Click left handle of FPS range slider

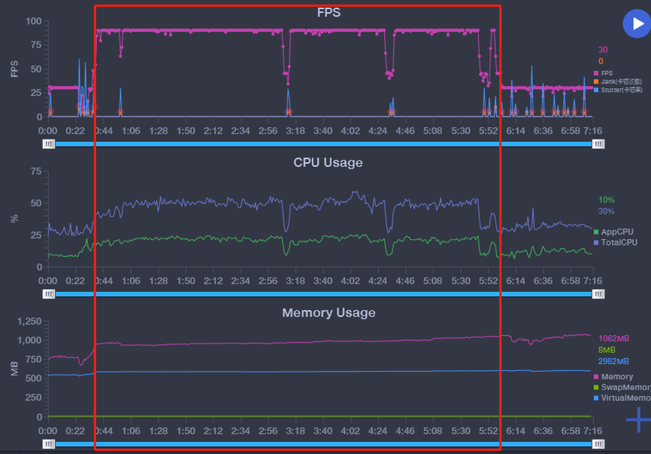(48, 144)
